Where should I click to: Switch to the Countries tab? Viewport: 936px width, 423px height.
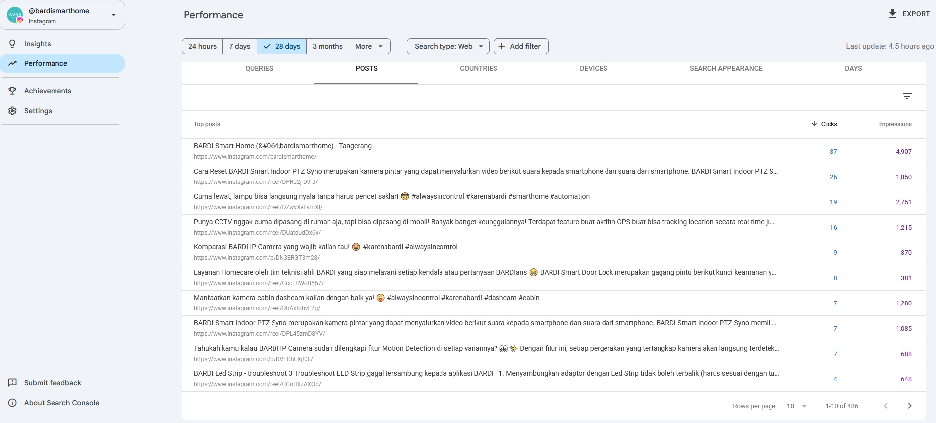pyautogui.click(x=479, y=68)
